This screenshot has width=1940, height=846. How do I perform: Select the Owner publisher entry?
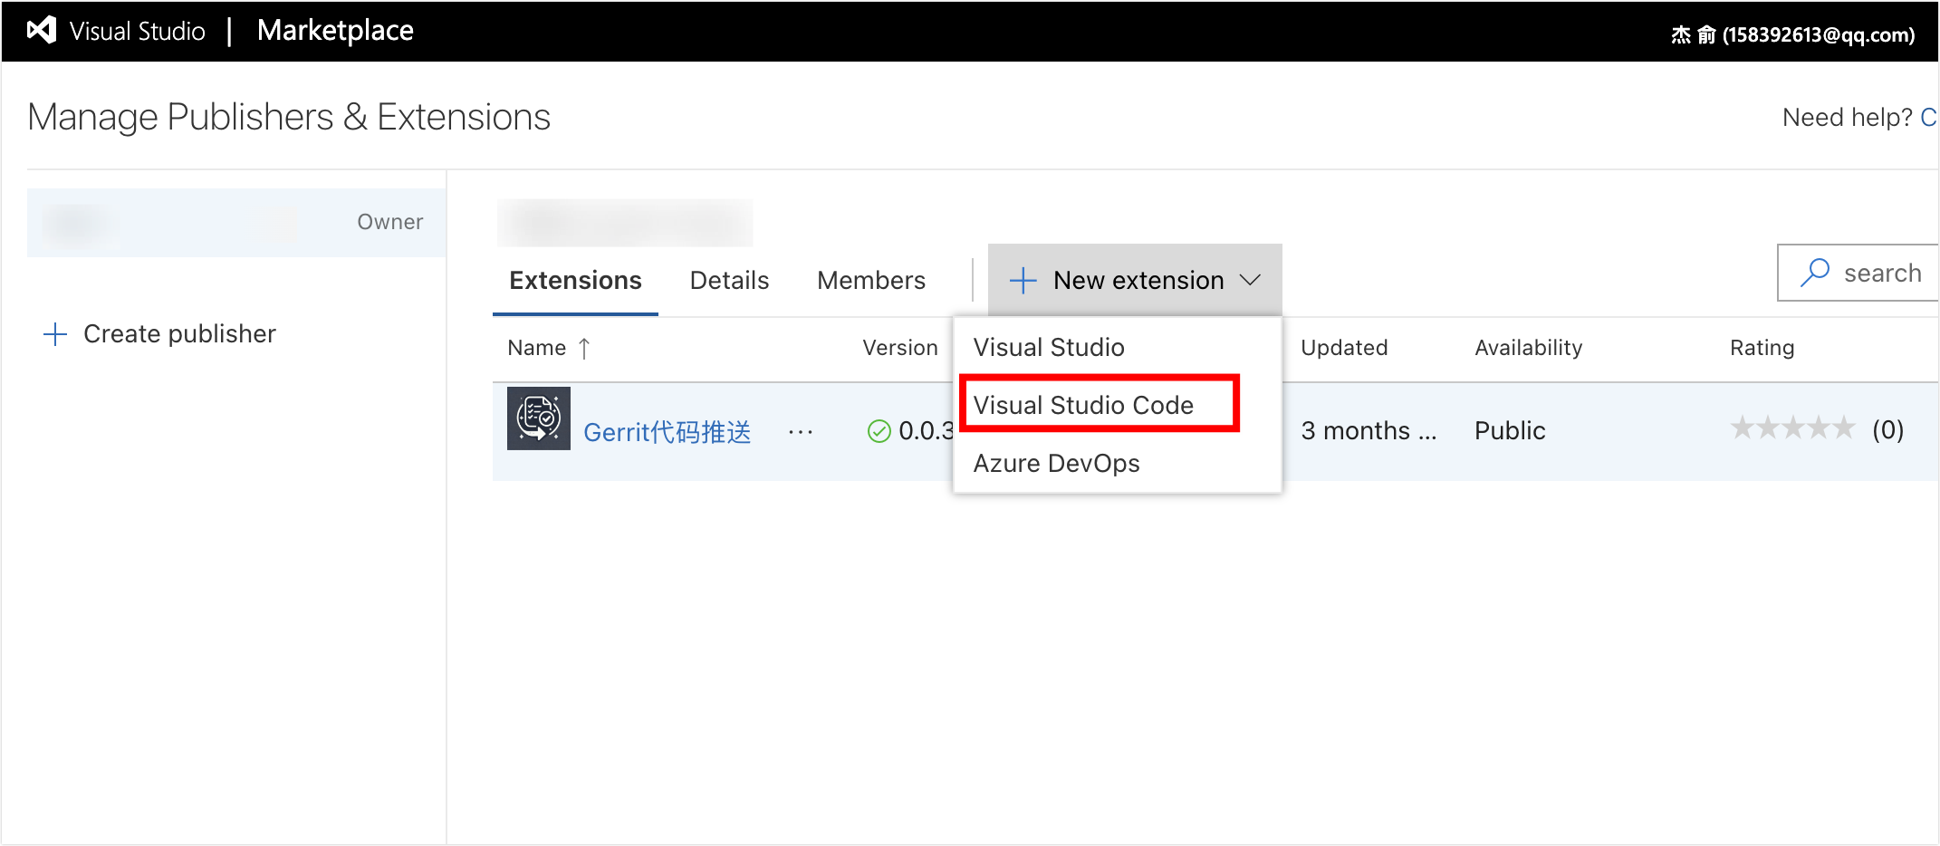click(236, 223)
